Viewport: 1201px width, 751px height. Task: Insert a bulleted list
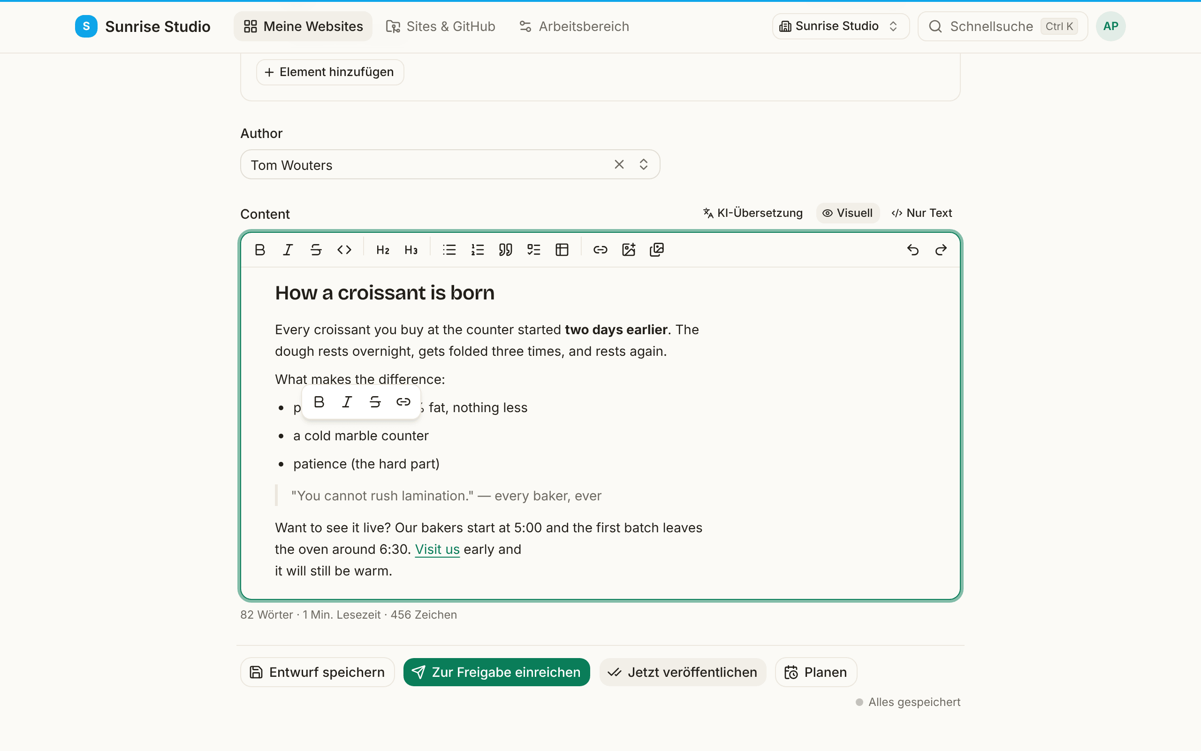pos(449,250)
